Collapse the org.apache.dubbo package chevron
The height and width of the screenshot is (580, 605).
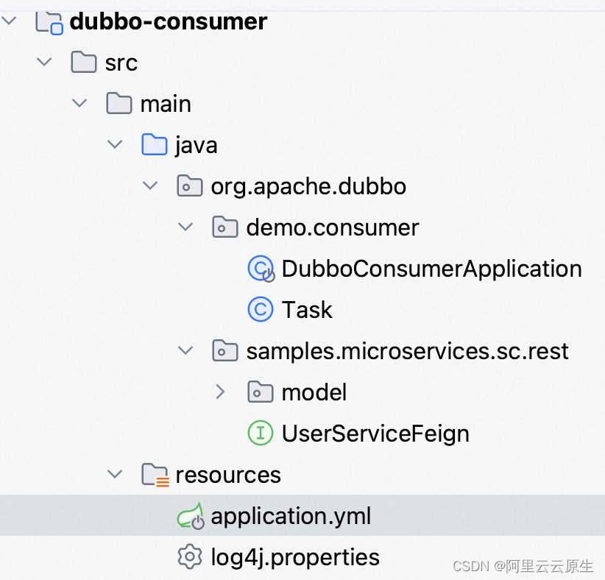click(150, 185)
